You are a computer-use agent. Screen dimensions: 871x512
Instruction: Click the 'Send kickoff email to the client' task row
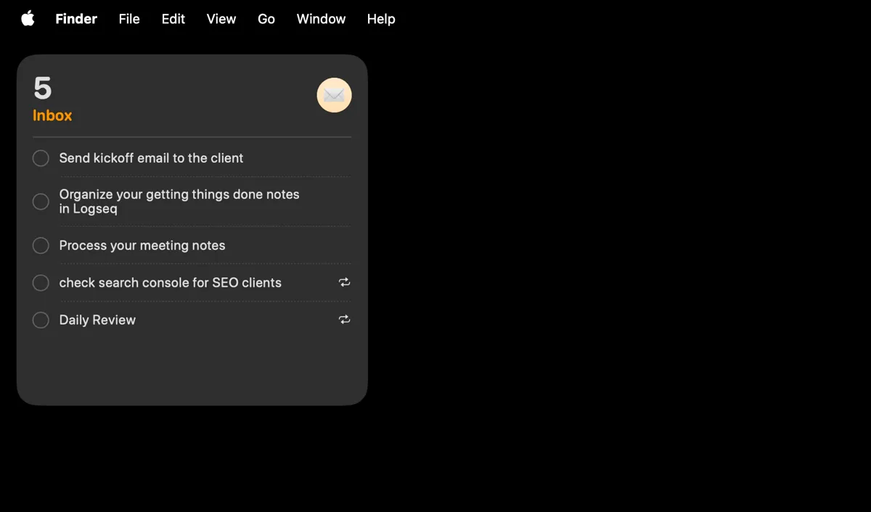(151, 158)
